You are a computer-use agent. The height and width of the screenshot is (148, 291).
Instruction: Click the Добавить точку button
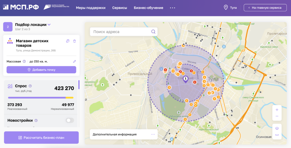[41, 70]
